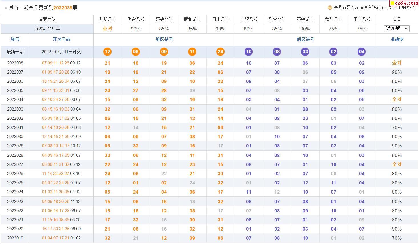419x244 pixels.
Task: Click the question mark help icon
Action: [x=330, y=8]
